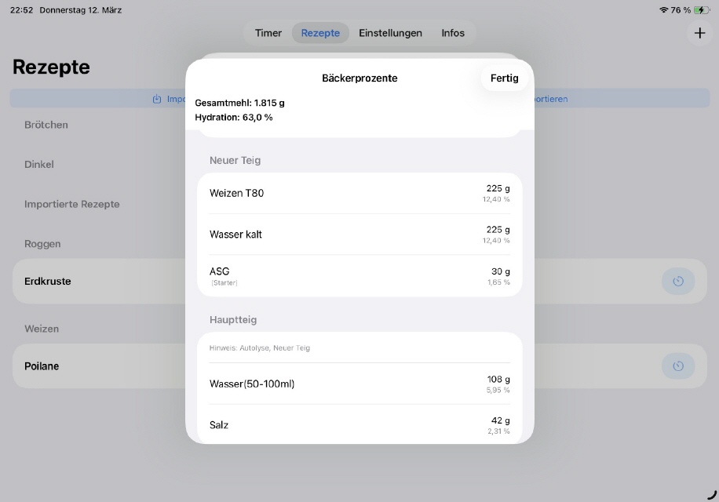Tap the Wi-Fi status icon
This screenshot has height=502, width=719.
(664, 10)
